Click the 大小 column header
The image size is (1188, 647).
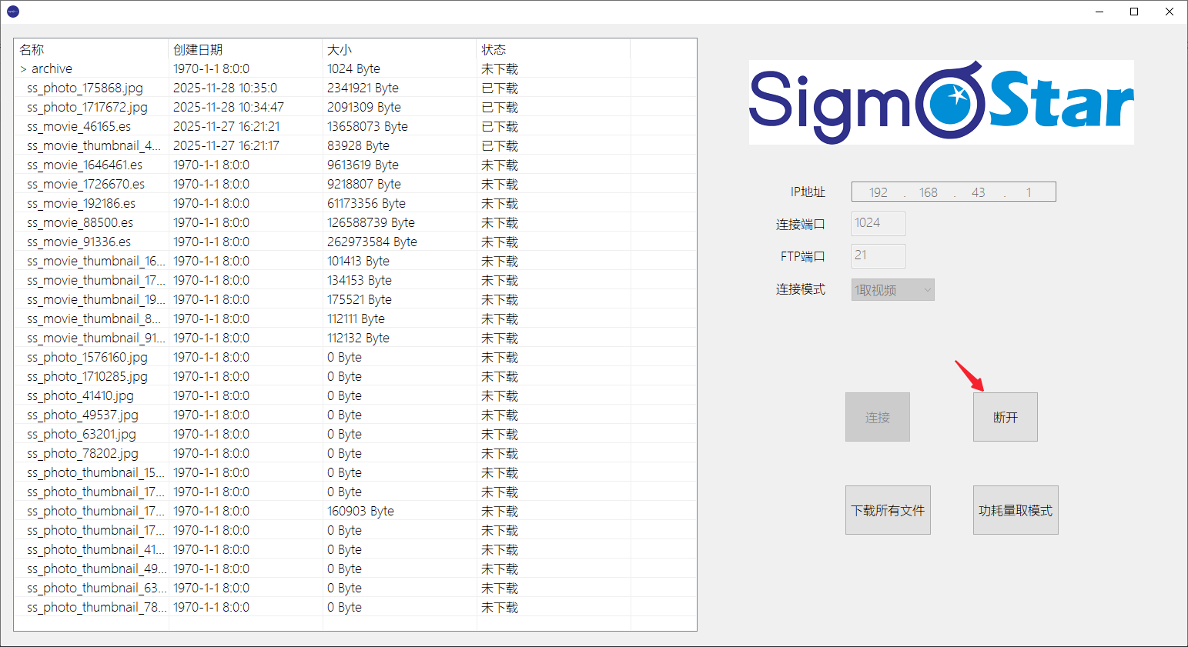(x=340, y=49)
